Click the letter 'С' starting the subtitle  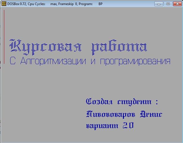12,61
